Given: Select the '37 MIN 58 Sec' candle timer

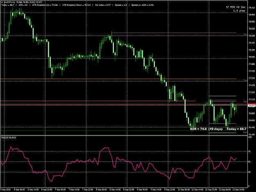Looking at the screenshot, I should pyautogui.click(x=236, y=7).
